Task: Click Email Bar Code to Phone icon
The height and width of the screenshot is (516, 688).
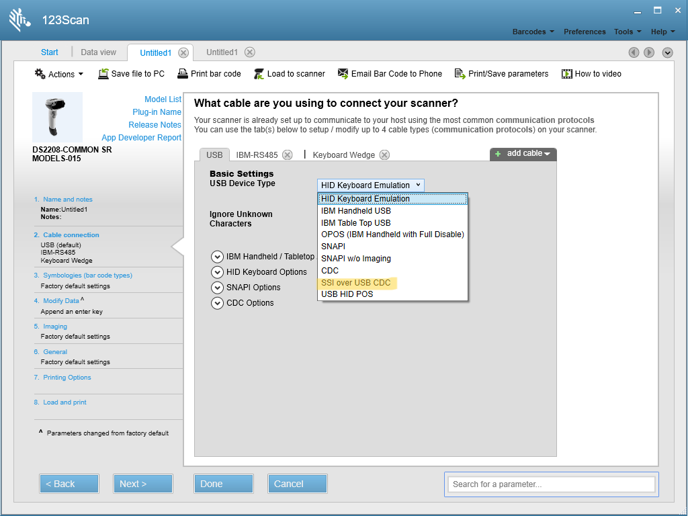Action: tap(343, 74)
